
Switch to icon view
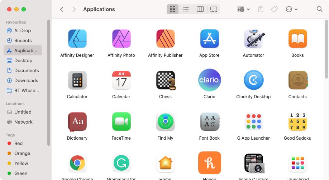(172, 9)
